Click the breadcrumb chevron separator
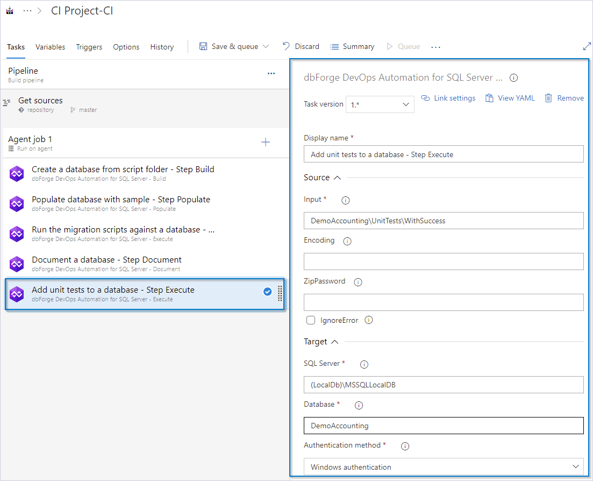Viewport: 593px width, 481px height. pyautogui.click(x=39, y=11)
